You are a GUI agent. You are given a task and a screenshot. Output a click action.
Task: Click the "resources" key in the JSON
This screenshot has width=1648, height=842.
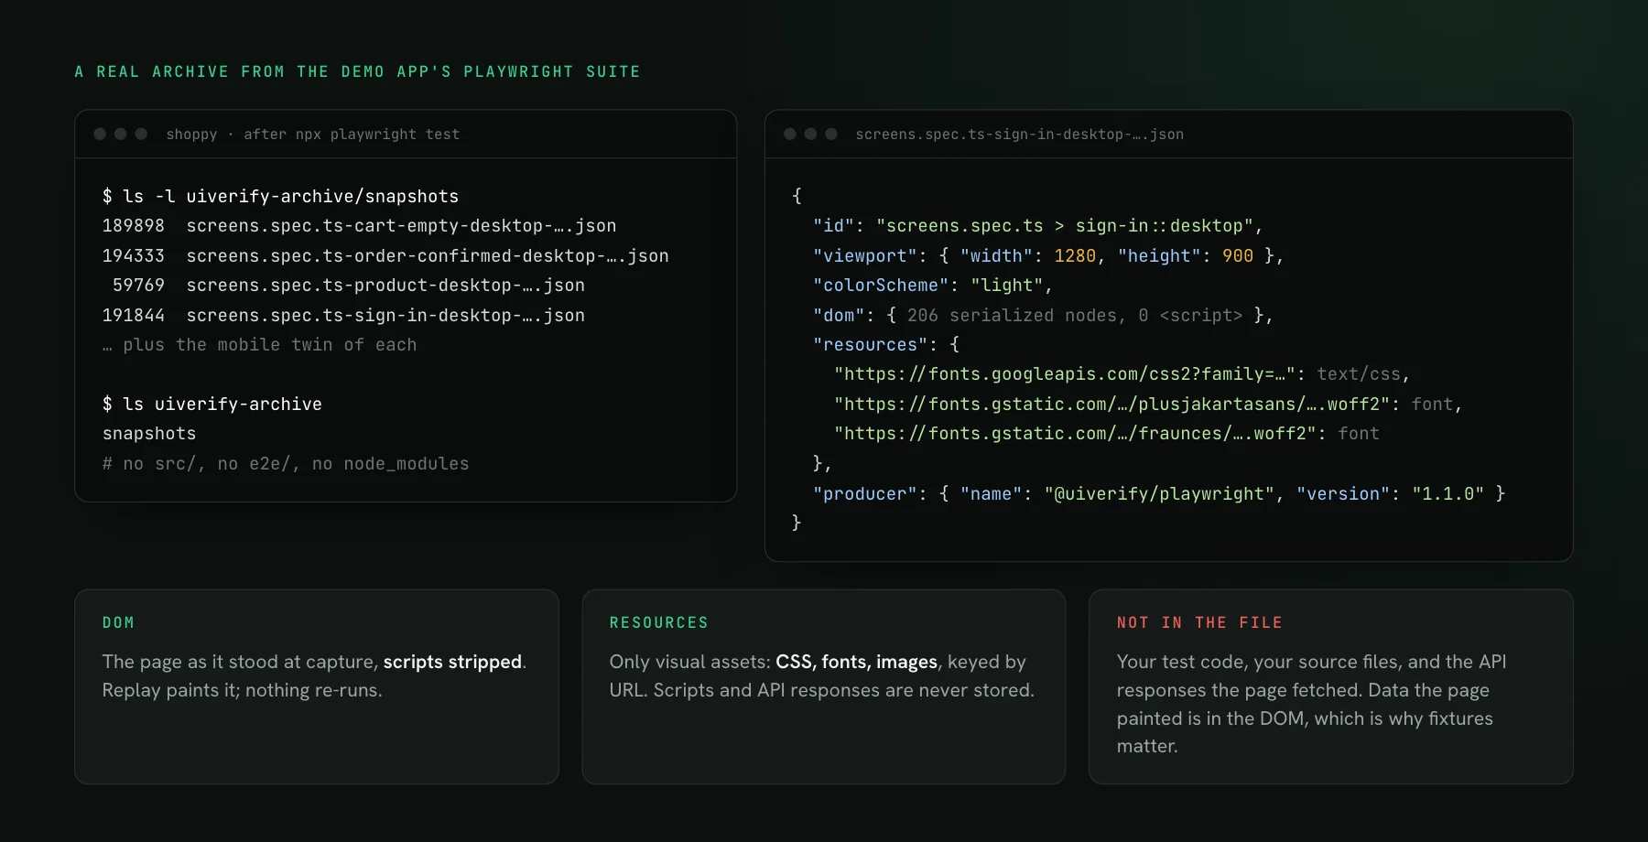tap(871, 345)
